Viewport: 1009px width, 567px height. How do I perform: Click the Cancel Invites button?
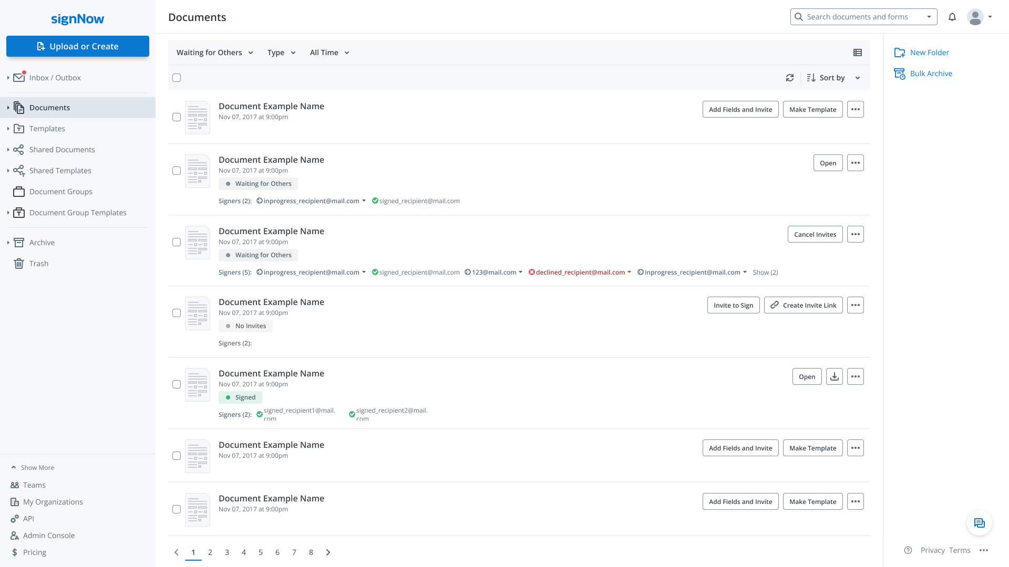coord(815,234)
